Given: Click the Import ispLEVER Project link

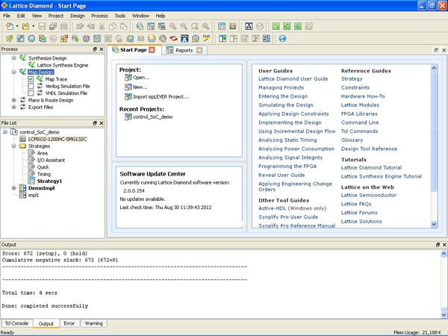Looking at the screenshot, I should click(x=161, y=96).
